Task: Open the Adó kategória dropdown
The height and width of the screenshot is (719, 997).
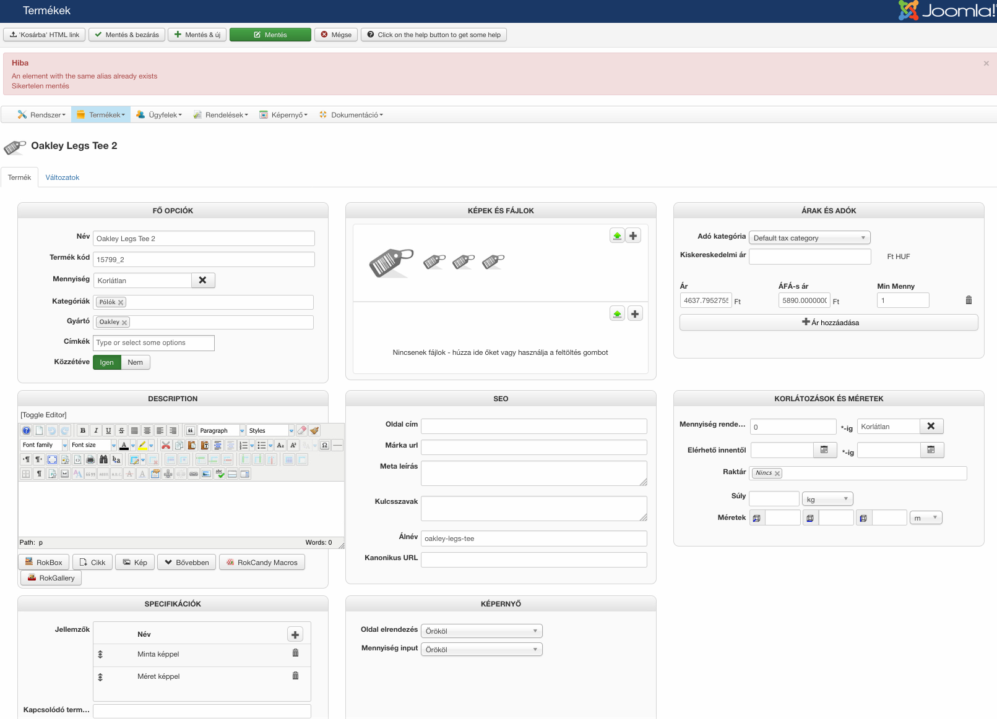Action: tap(809, 238)
